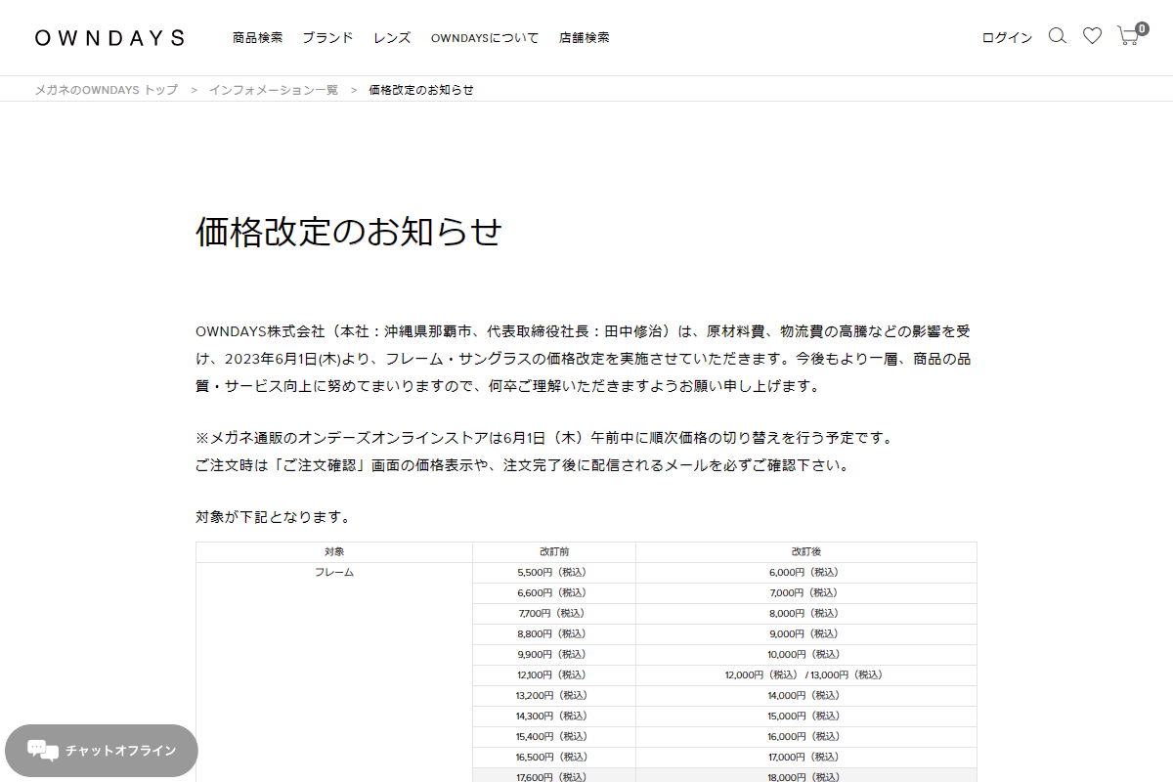Open the search magnifier icon
The width and height of the screenshot is (1173, 782).
tap(1057, 36)
